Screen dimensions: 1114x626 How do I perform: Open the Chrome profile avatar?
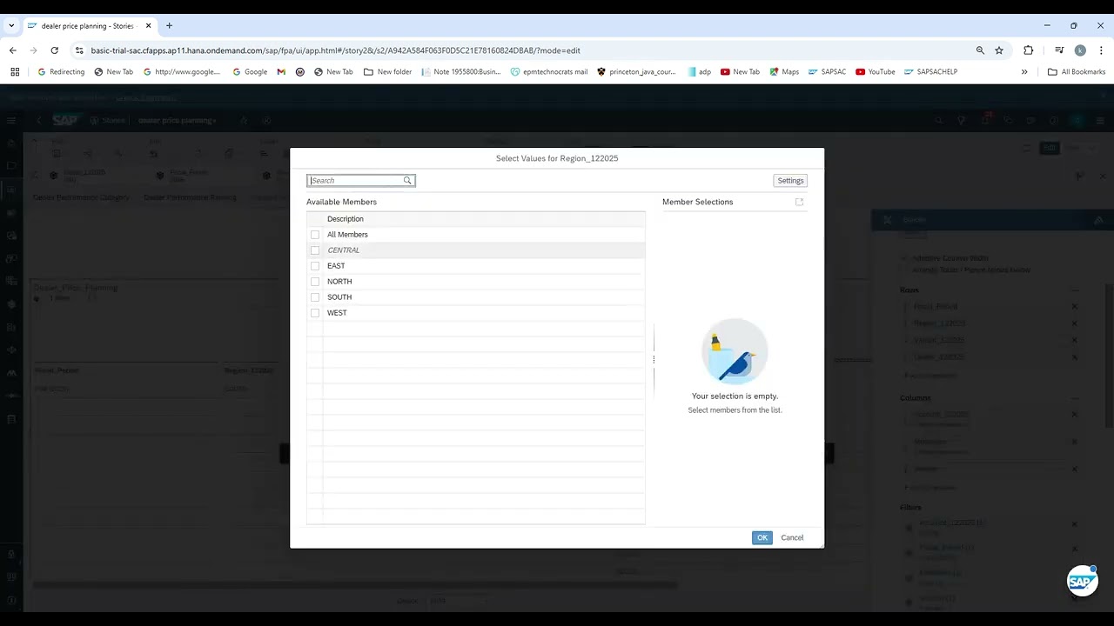[1080, 50]
